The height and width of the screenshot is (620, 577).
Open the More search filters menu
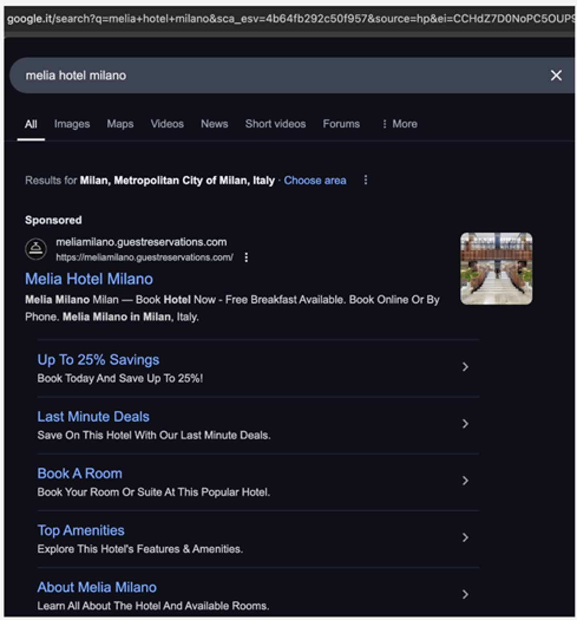coord(399,124)
